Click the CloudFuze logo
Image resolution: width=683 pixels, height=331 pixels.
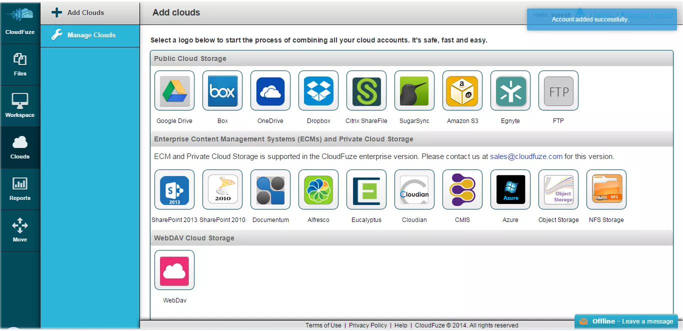tap(20, 21)
